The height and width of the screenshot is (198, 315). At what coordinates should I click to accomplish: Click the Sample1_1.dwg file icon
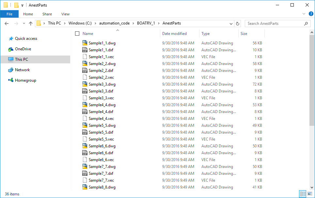pos(85,43)
